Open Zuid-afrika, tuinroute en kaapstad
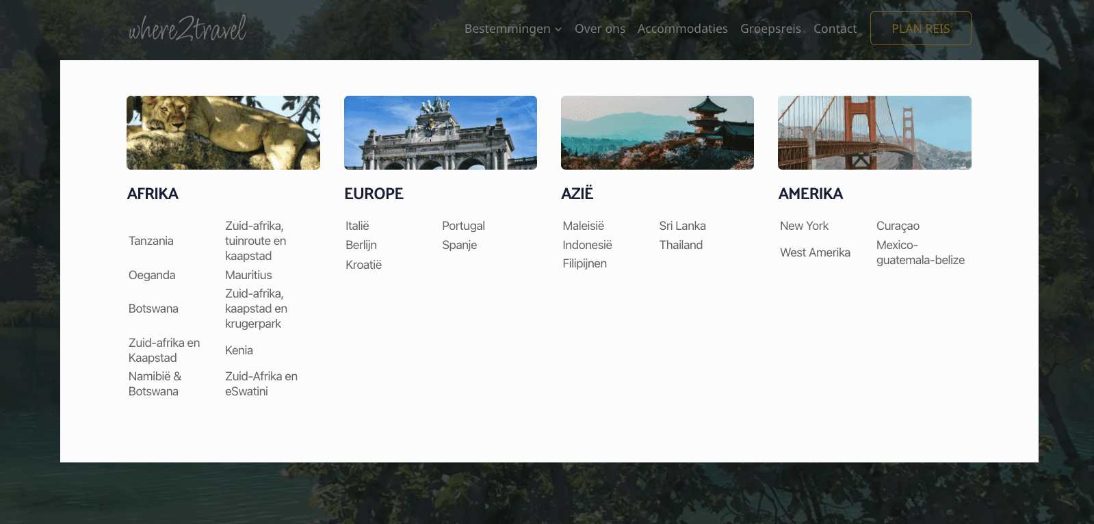Screen dimensions: 1094x524 click(256, 241)
